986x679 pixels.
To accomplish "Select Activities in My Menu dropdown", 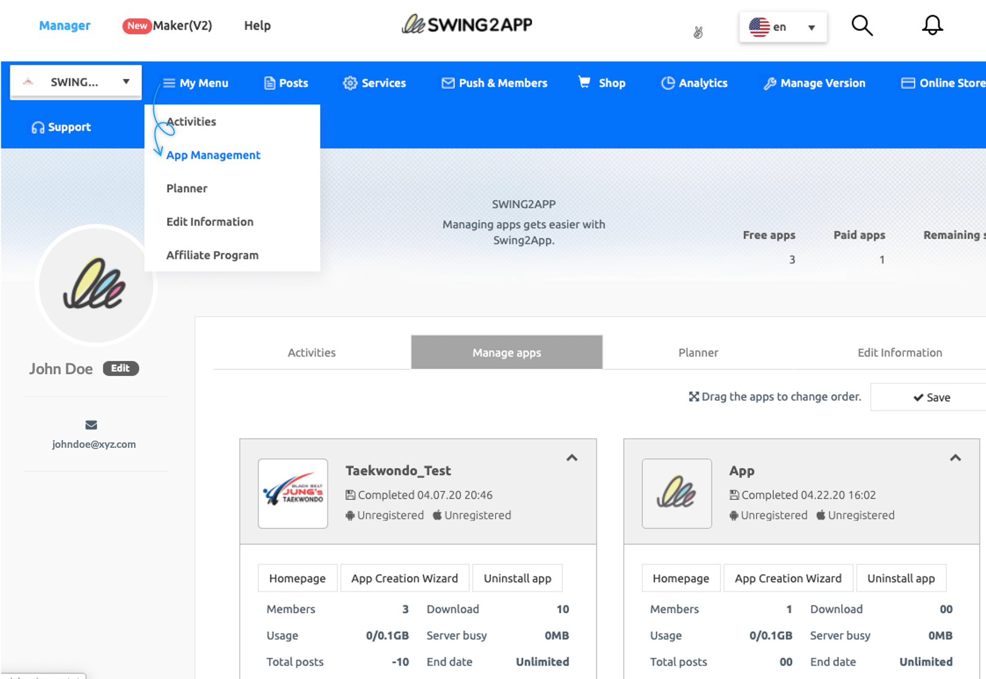I will [x=191, y=121].
